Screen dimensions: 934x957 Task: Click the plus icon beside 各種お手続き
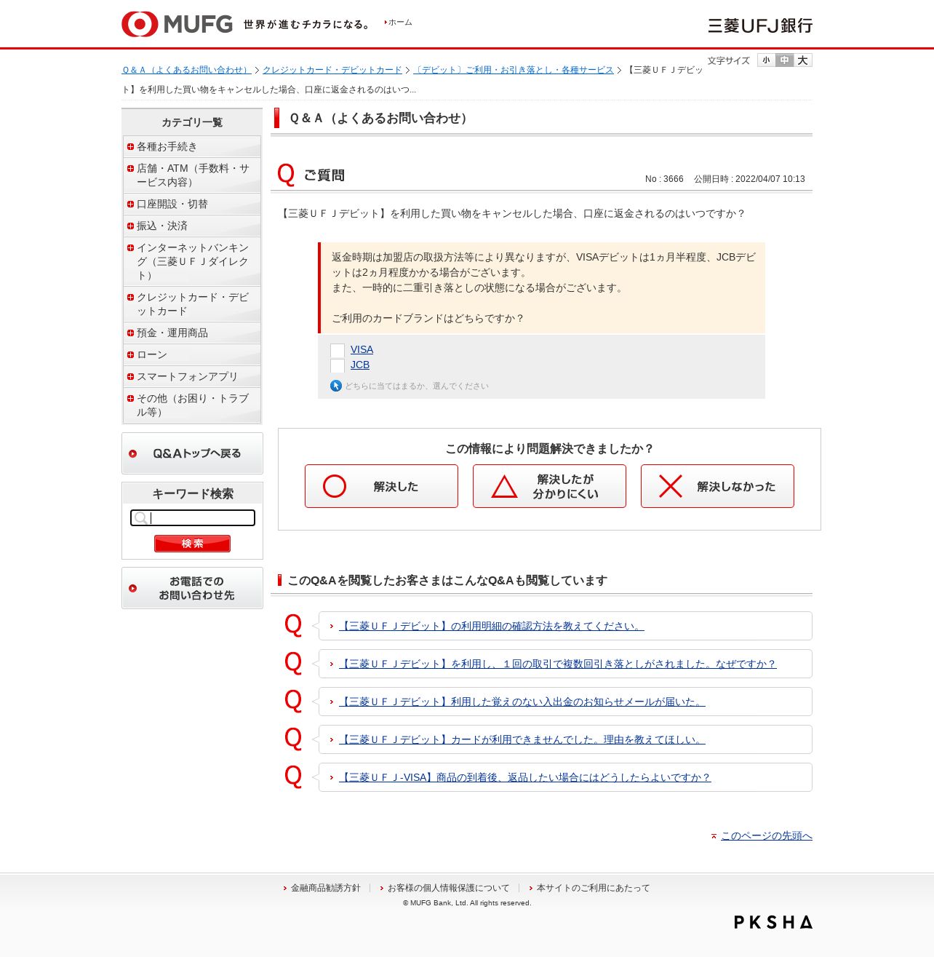coord(131,146)
